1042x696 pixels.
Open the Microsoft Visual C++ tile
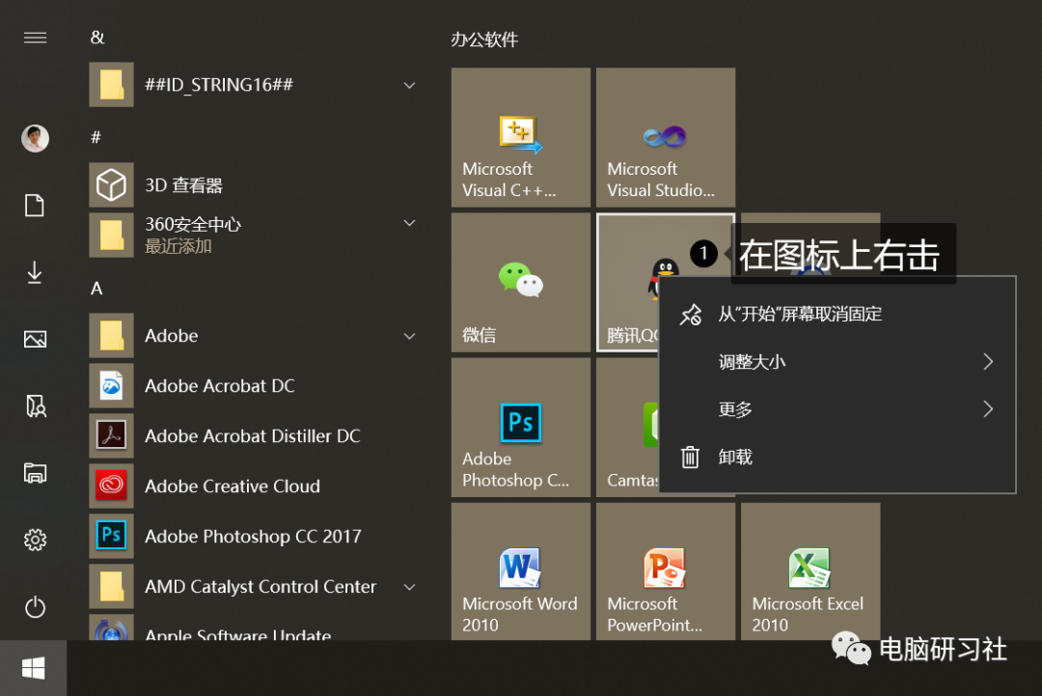pos(521,138)
